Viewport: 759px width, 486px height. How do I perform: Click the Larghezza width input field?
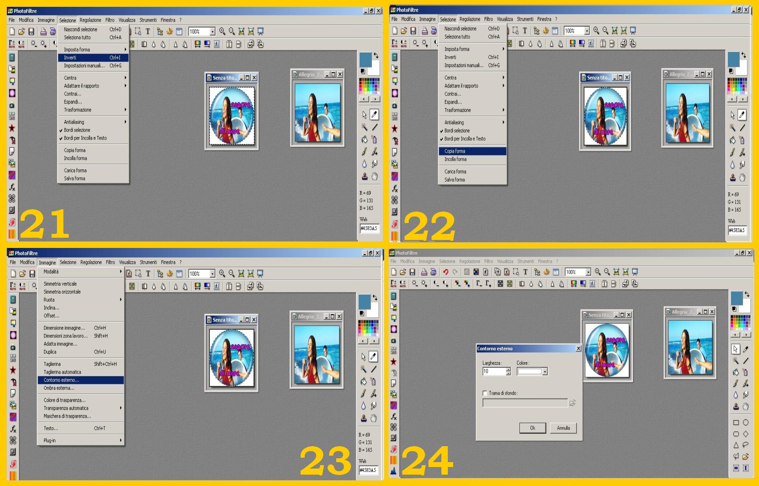coord(493,372)
